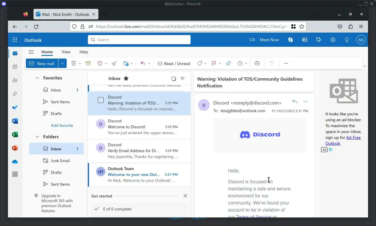
Task: Switch to the Help tab
Action: pos(84,52)
